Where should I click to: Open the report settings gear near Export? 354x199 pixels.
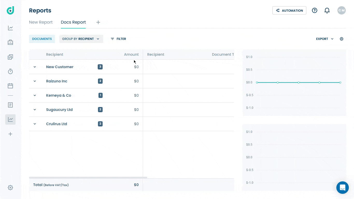coord(342,39)
